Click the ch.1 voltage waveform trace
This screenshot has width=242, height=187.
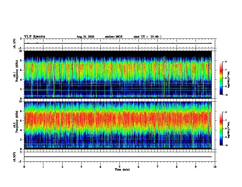[x=118, y=43]
